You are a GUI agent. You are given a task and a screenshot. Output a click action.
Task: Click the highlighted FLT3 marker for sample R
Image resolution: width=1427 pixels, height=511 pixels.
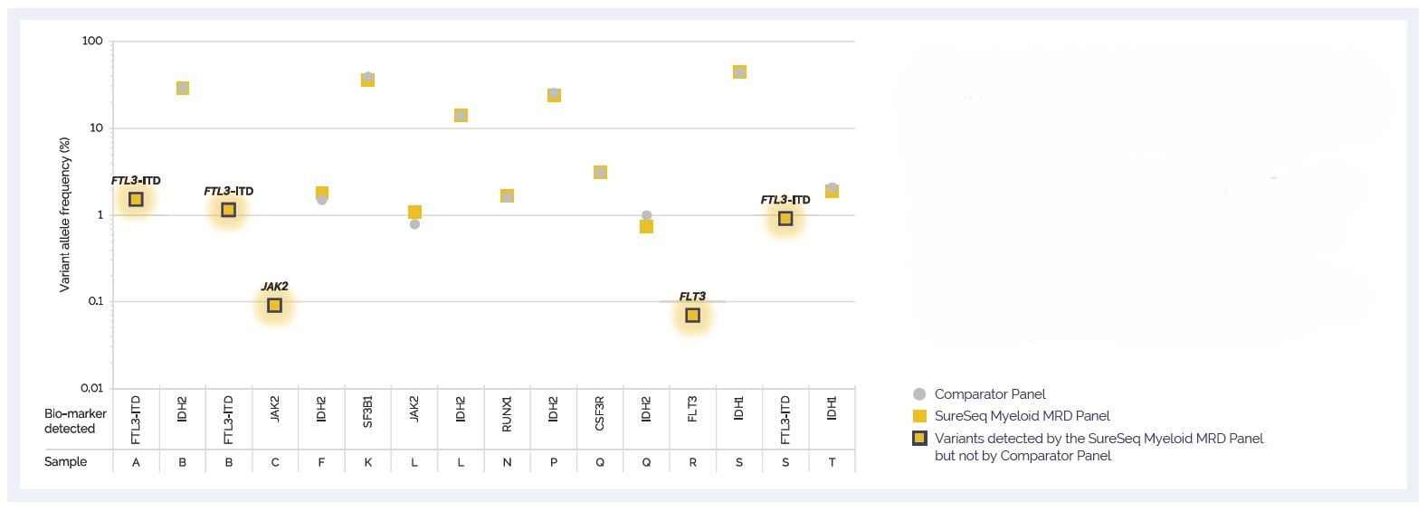point(692,316)
